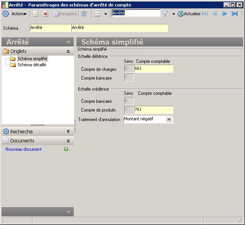245x225 pixels.
Task: Select Schéma simplifié in the tree
Action: pyautogui.click(x=32, y=59)
